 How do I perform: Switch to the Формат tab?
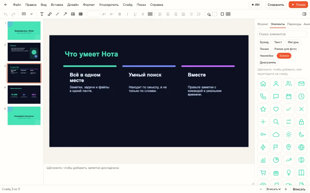click(x=263, y=24)
